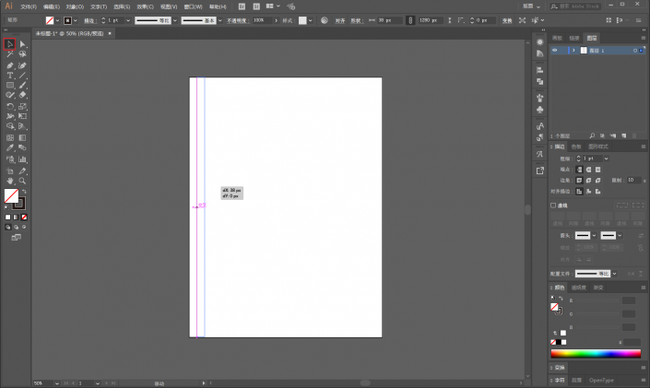Open the 基本 brush definition dropdown
This screenshot has width=650, height=388.
[220, 20]
